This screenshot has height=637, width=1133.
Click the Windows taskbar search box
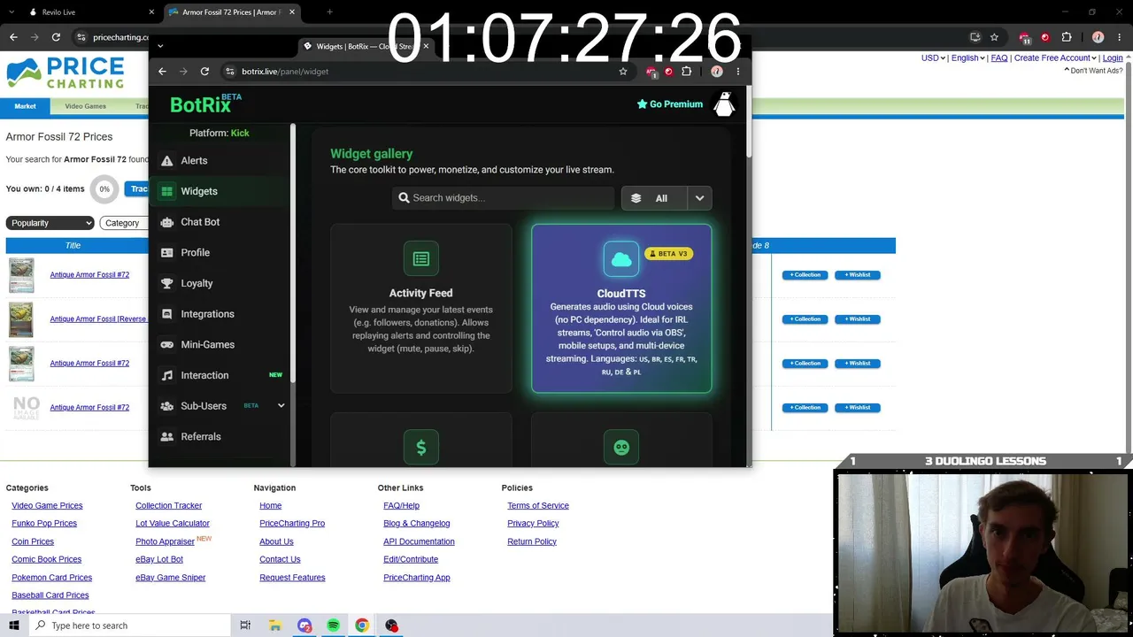click(131, 625)
